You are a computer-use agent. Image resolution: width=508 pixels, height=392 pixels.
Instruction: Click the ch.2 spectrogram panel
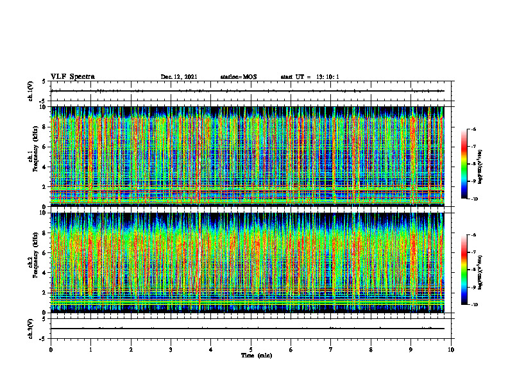[247, 263]
